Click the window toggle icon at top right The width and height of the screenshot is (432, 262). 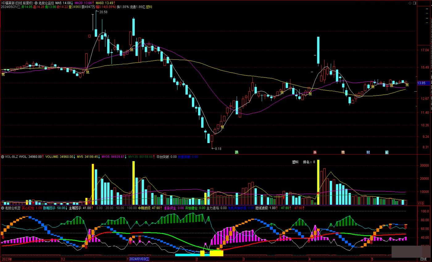point(414,3)
